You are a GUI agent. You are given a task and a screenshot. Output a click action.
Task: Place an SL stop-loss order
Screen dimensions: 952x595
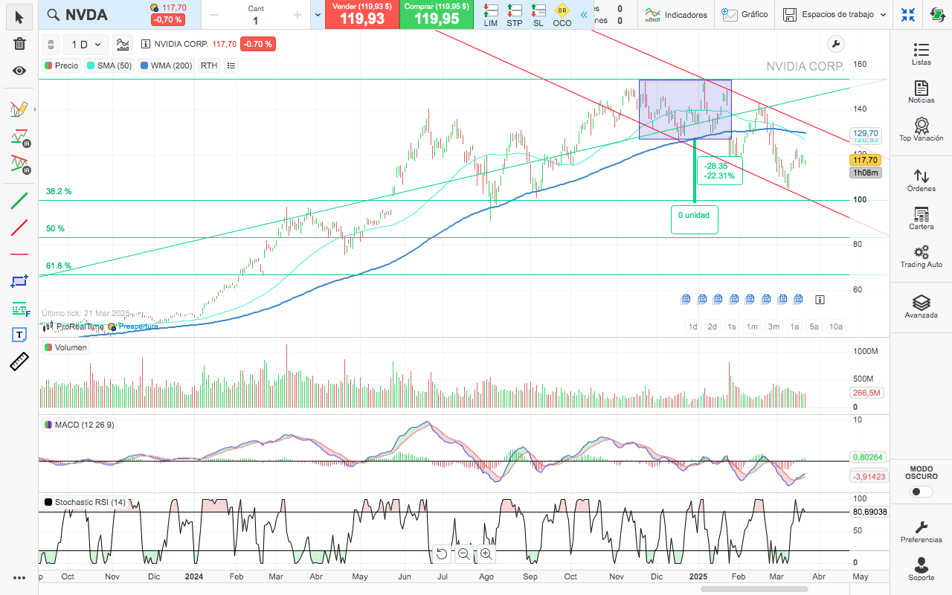(x=538, y=15)
